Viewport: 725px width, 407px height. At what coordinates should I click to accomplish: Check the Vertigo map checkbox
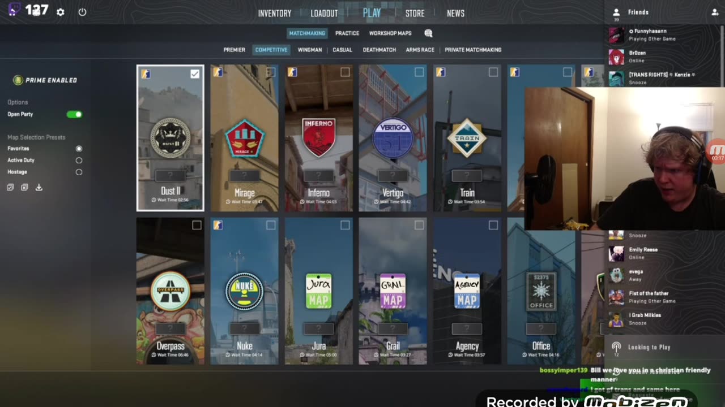click(x=419, y=72)
